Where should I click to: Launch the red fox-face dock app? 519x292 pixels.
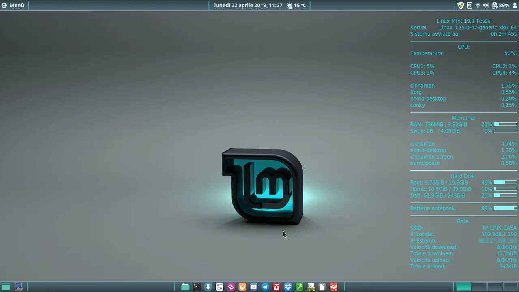(x=334, y=287)
